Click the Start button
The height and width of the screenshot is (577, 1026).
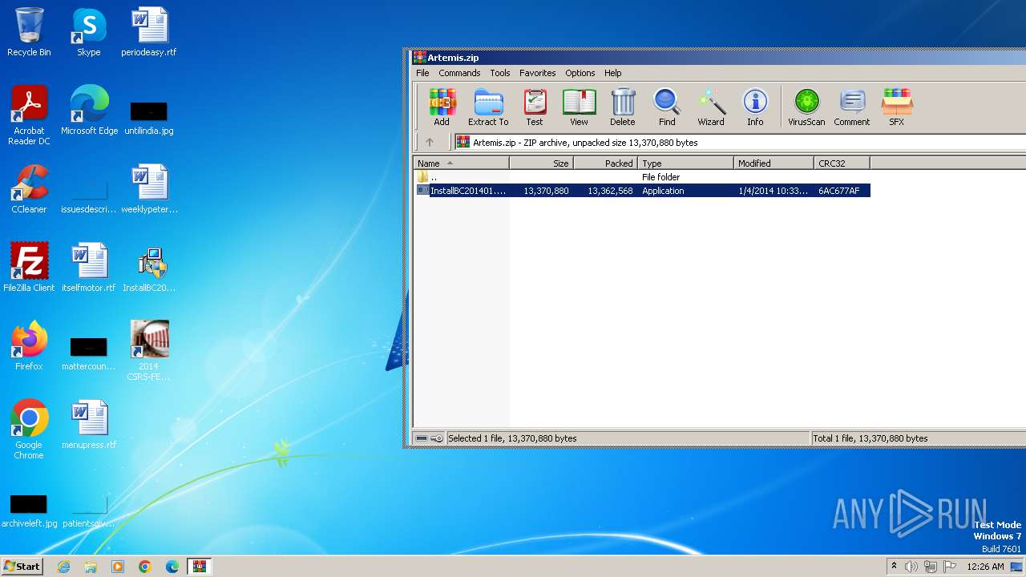[x=22, y=566]
